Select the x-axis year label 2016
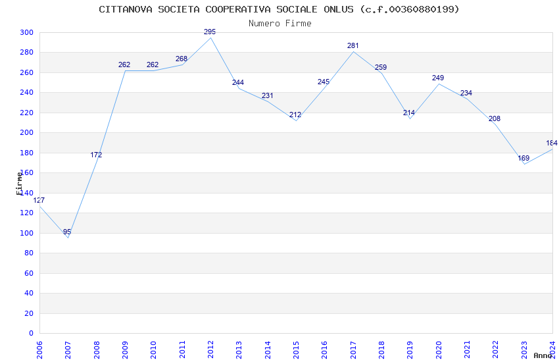Screen dimensions: 559x362 (324, 349)
